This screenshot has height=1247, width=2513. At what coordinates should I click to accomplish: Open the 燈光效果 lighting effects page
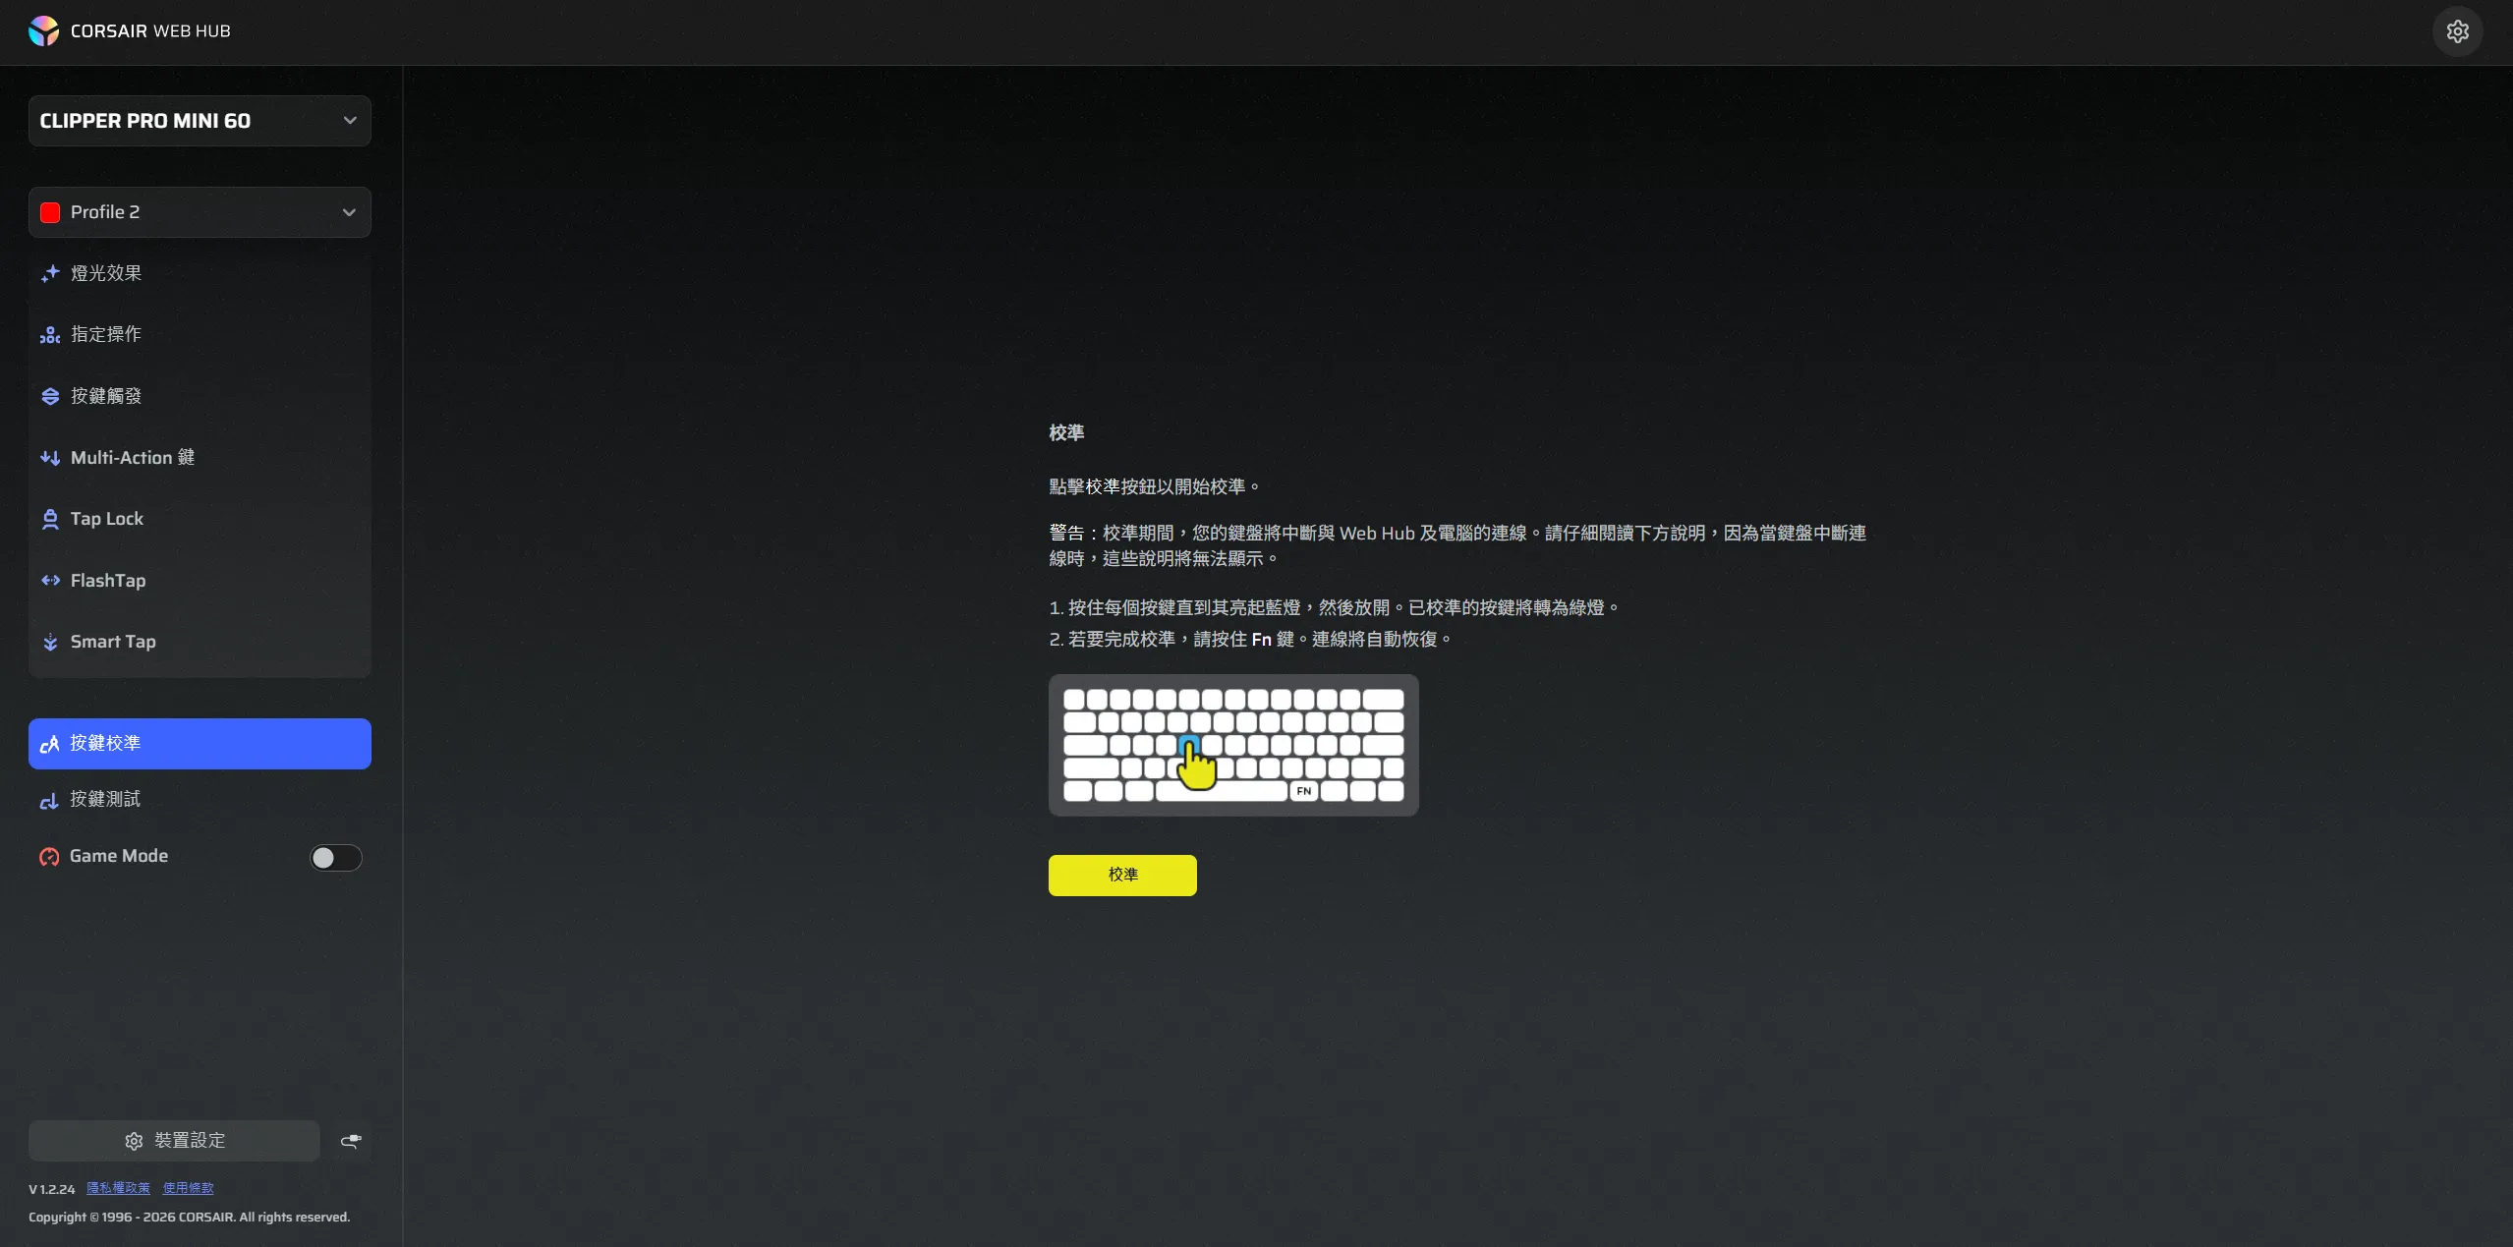(x=200, y=273)
